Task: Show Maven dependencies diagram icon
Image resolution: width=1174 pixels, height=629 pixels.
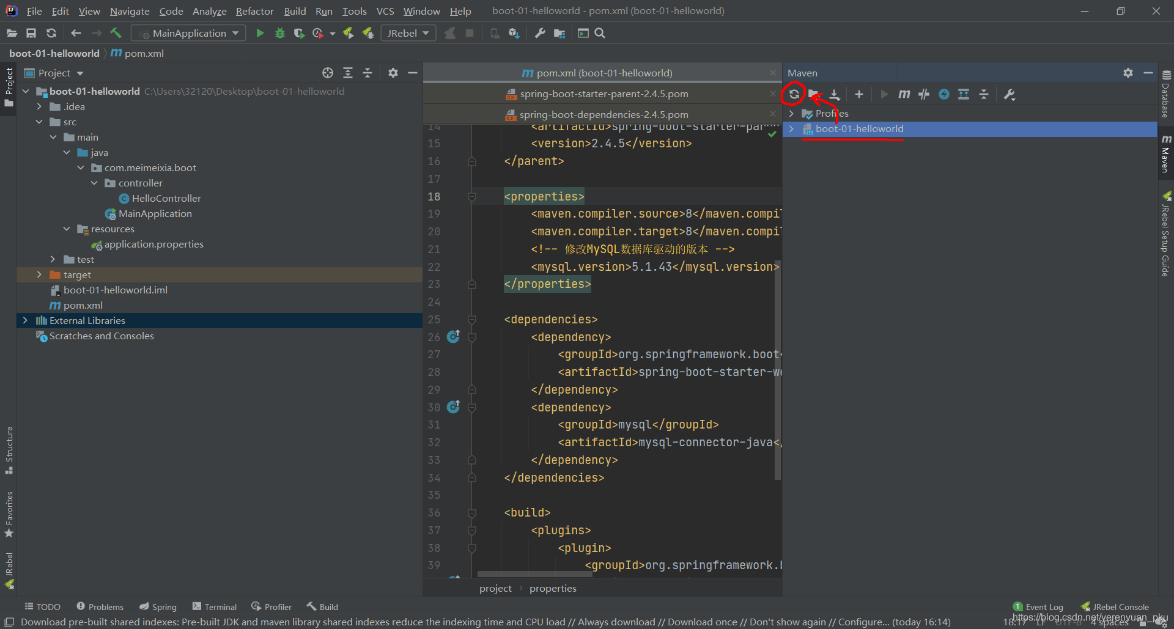Action: click(x=964, y=94)
